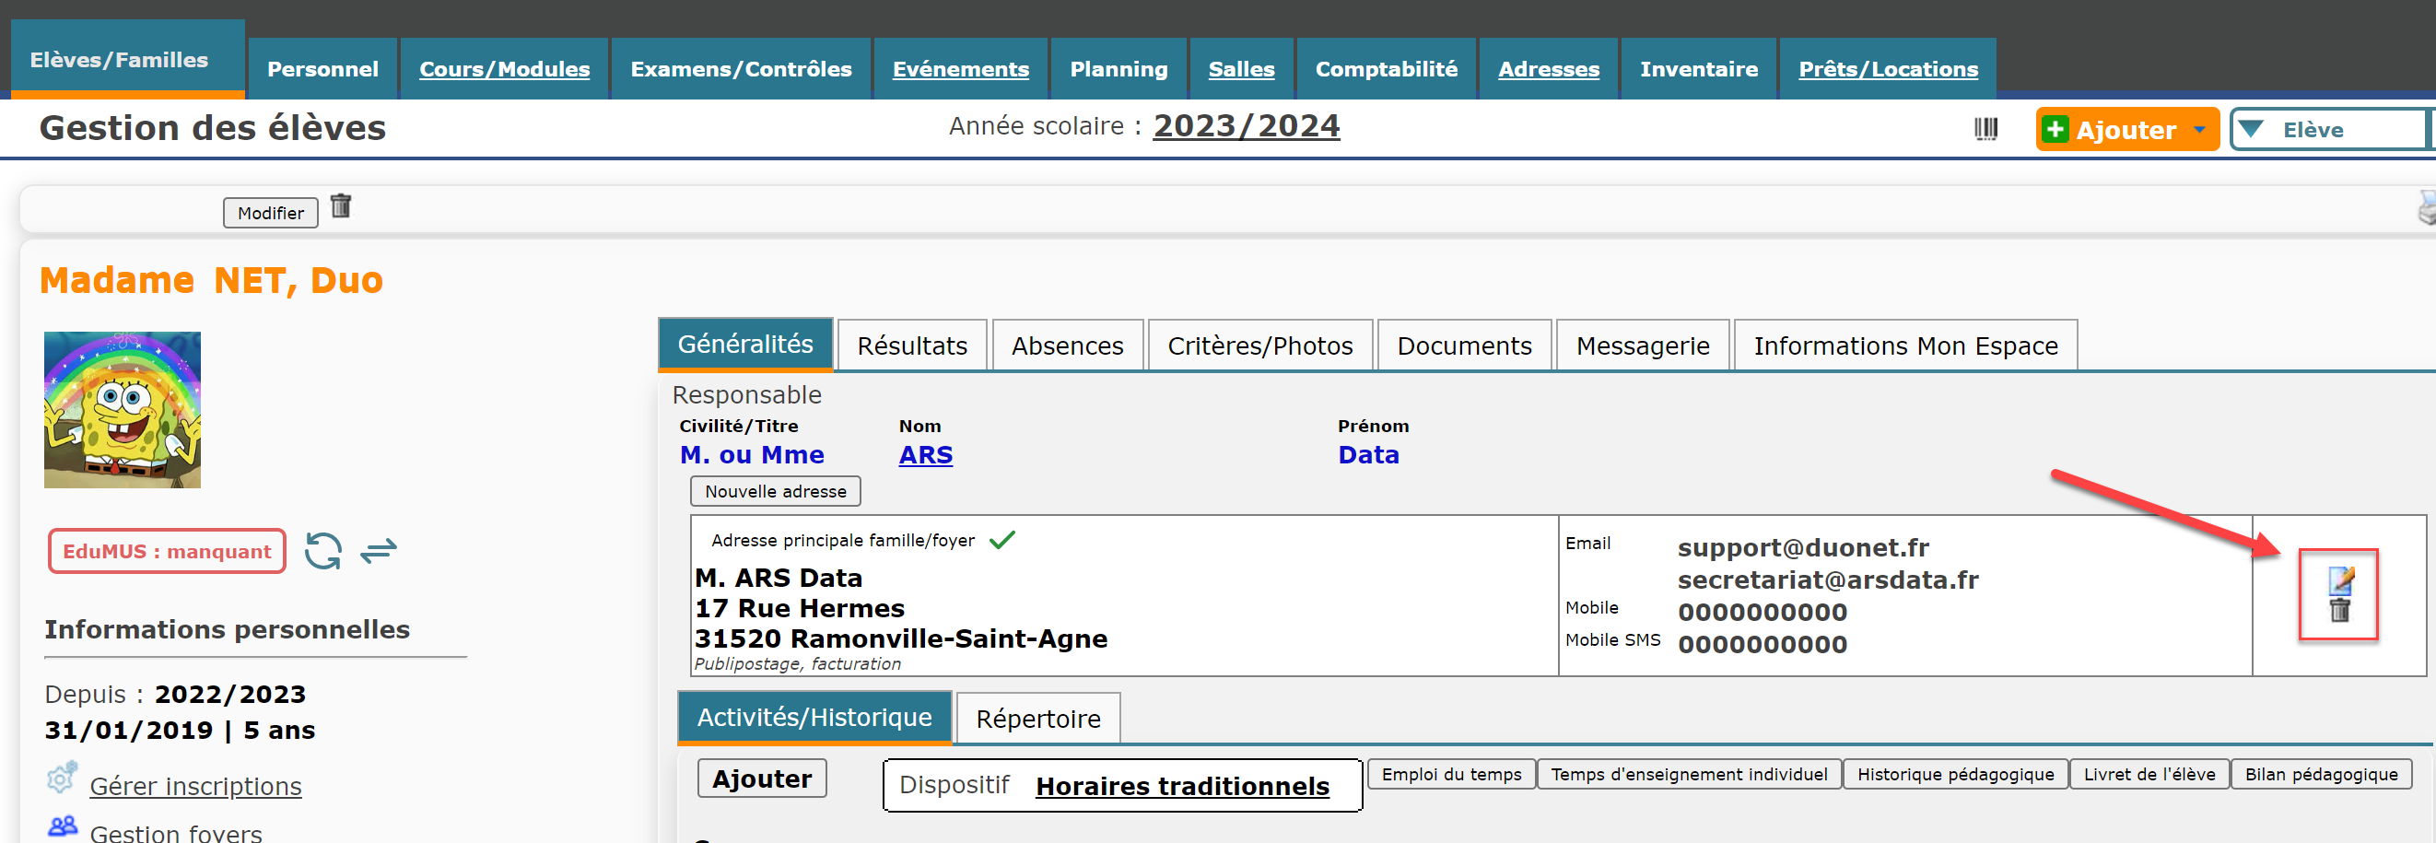Click the Prénom value Data

click(1367, 454)
